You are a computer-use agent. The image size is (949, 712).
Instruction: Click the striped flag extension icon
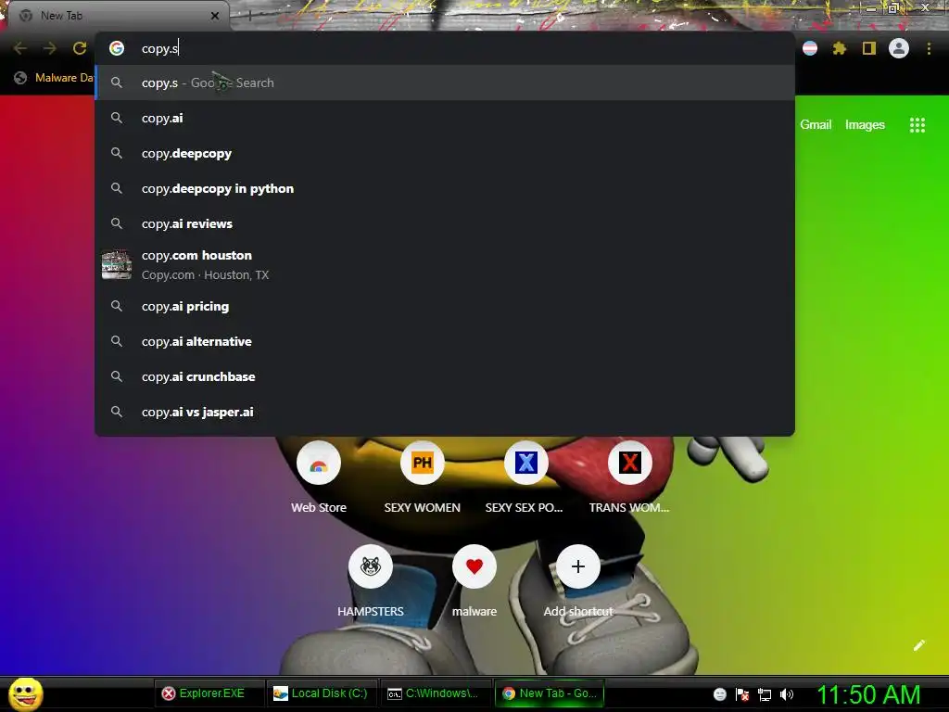(x=810, y=48)
